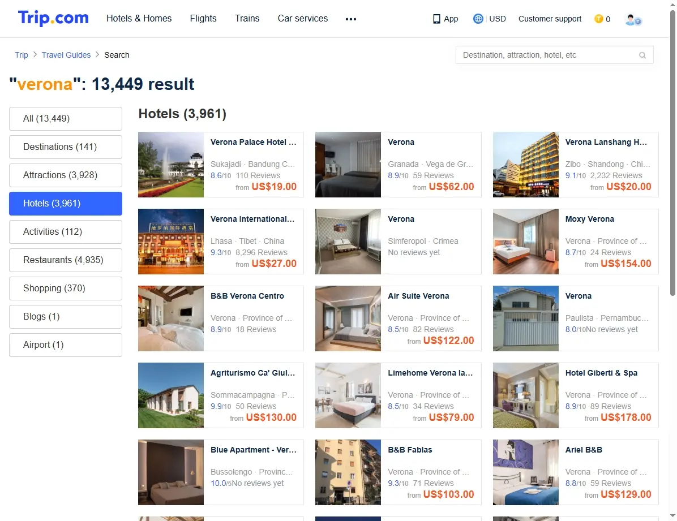
Task: Go to Travel Guides breadcrumb
Action: point(66,55)
